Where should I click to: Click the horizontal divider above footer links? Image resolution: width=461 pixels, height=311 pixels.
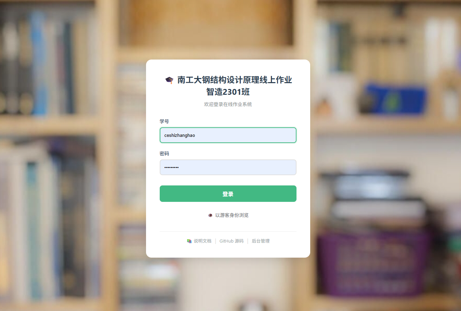(x=228, y=232)
